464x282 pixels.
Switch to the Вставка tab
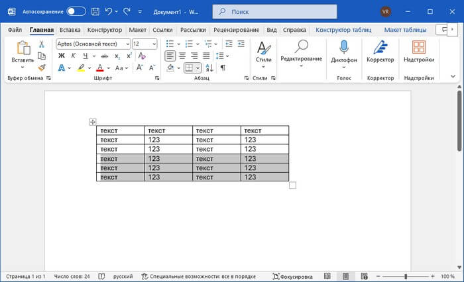click(x=70, y=30)
